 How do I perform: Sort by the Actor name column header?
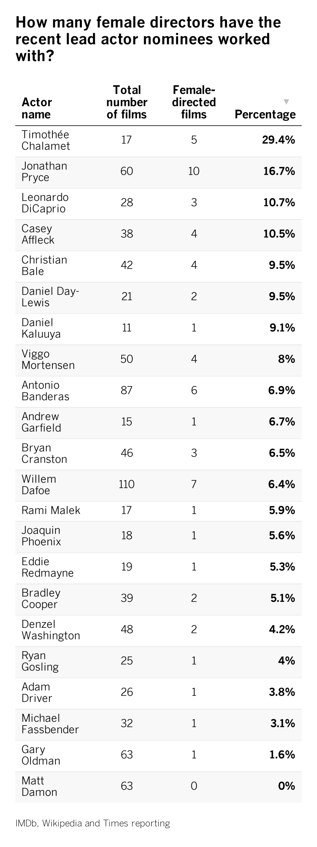(x=37, y=108)
